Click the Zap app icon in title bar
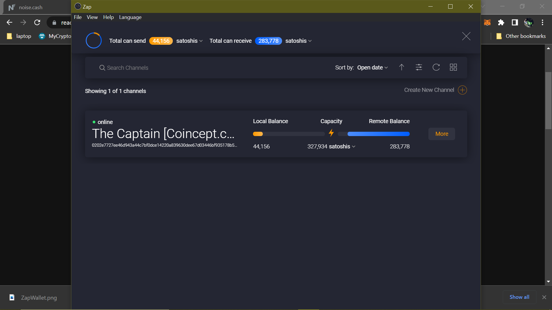The width and height of the screenshot is (552, 310). pyautogui.click(x=78, y=6)
